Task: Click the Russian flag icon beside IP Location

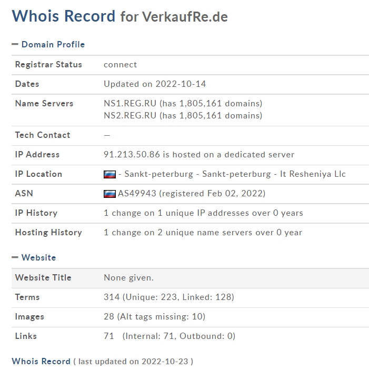Action: (109, 174)
